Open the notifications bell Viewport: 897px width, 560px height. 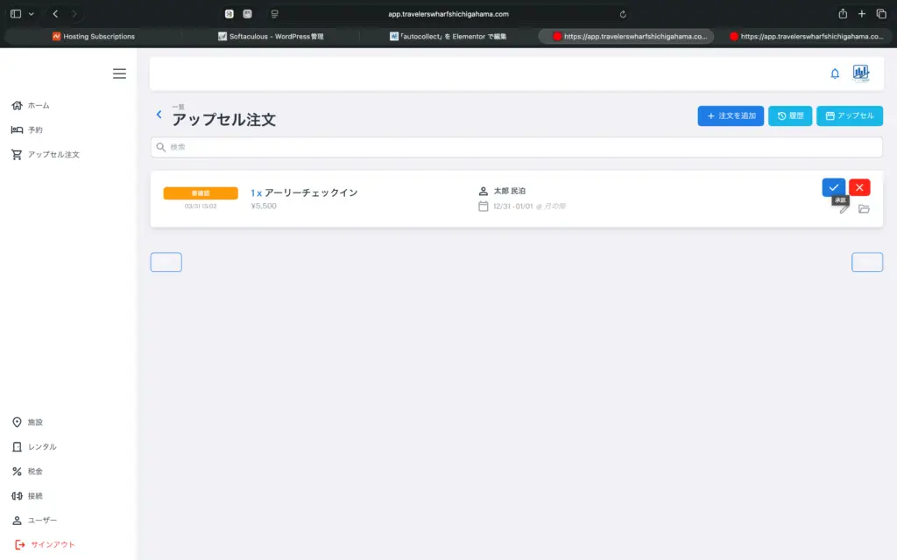click(835, 73)
